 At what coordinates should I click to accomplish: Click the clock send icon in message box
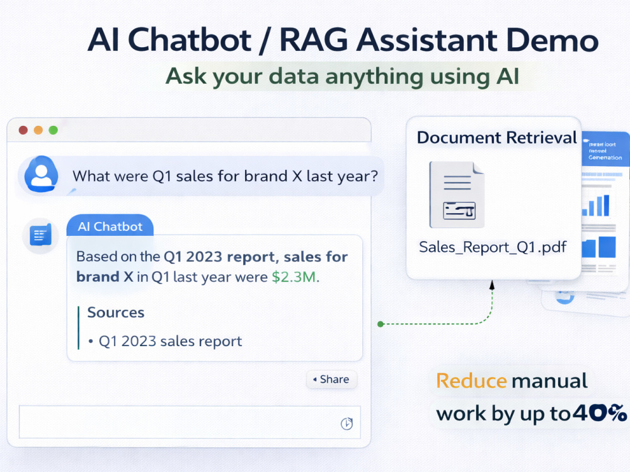click(x=346, y=424)
